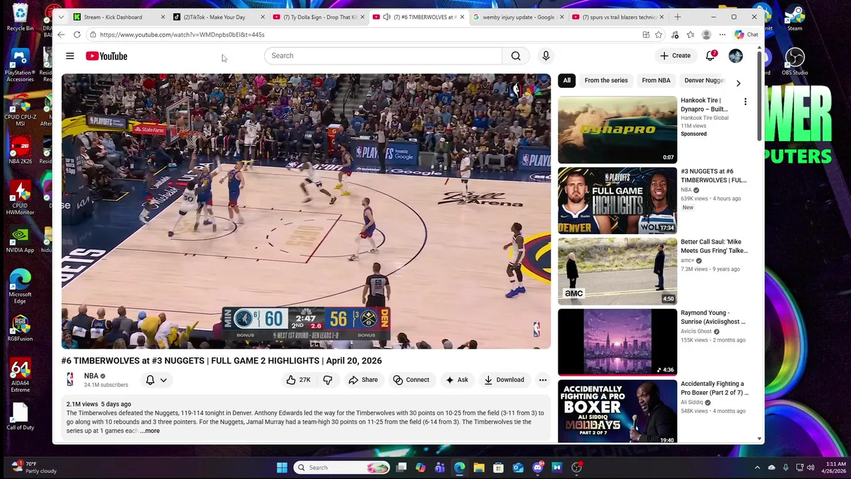Refresh the browser page
The height and width of the screenshot is (479, 851).
click(x=77, y=35)
